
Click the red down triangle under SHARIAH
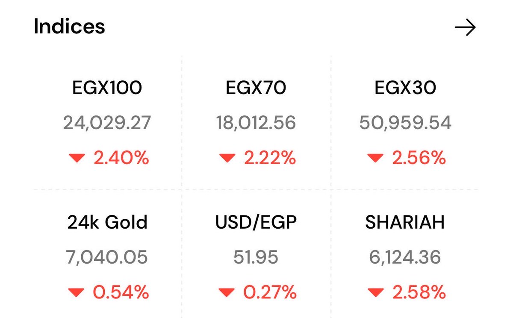click(375, 293)
